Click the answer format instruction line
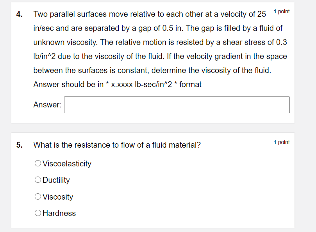The width and height of the screenshot is (316, 232). (x=117, y=84)
